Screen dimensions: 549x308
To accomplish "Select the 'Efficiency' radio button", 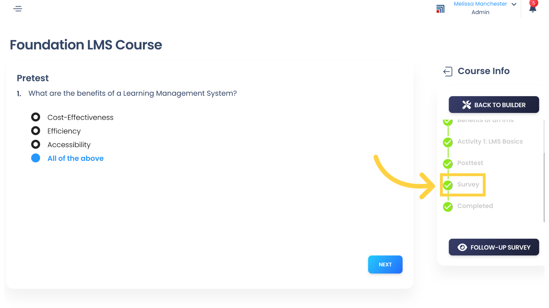I will tap(35, 131).
